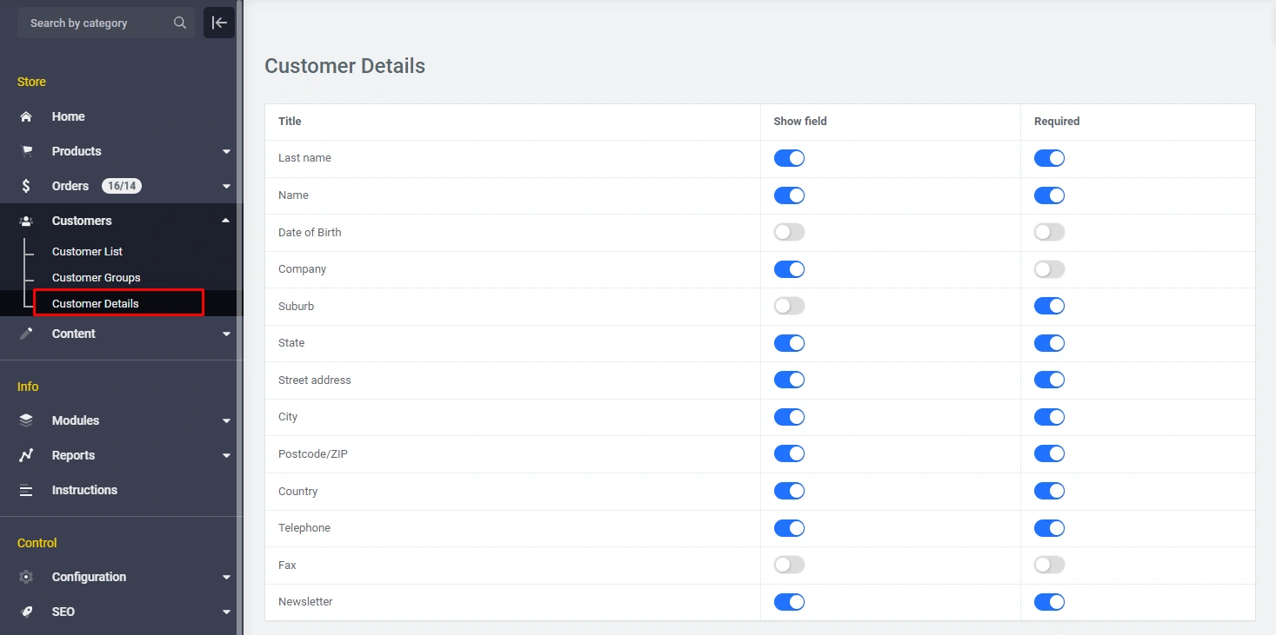The image size is (1276, 635).
Task: Enable the Fax show field toggle
Action: pos(789,565)
